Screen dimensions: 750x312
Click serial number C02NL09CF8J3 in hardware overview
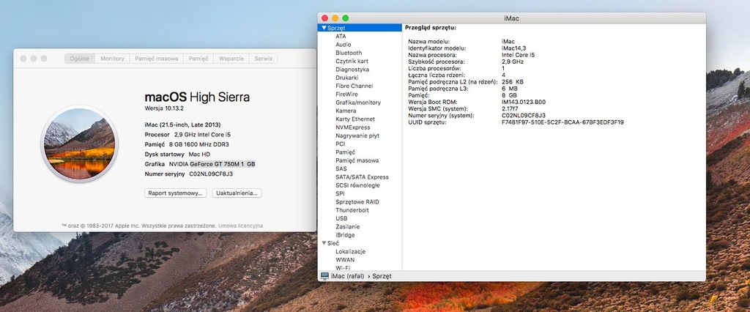click(x=523, y=115)
